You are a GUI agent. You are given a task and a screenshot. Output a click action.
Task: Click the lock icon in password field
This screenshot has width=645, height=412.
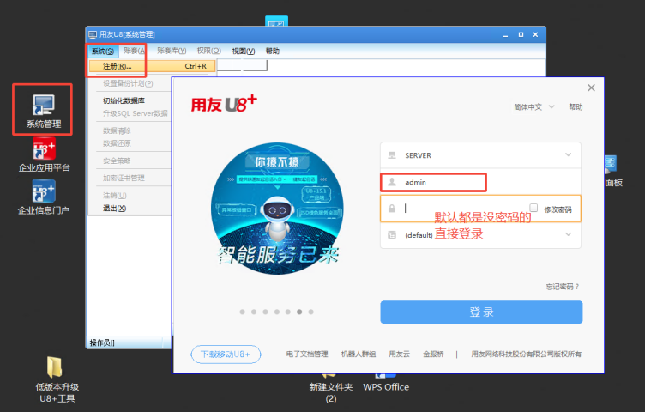click(x=392, y=209)
